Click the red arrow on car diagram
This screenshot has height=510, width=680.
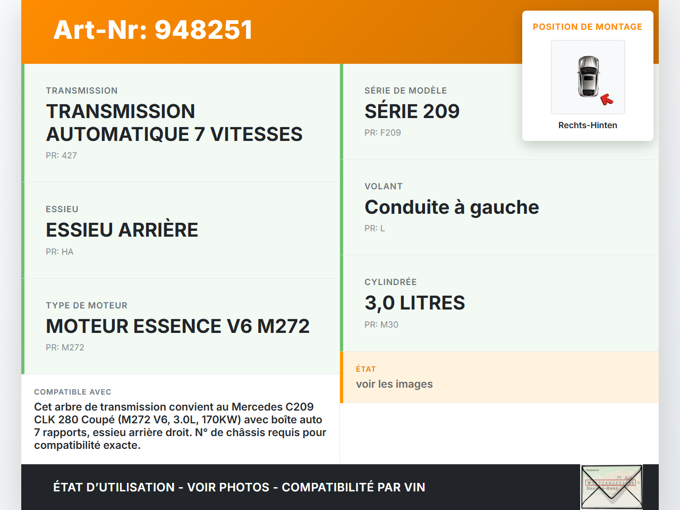click(x=607, y=99)
